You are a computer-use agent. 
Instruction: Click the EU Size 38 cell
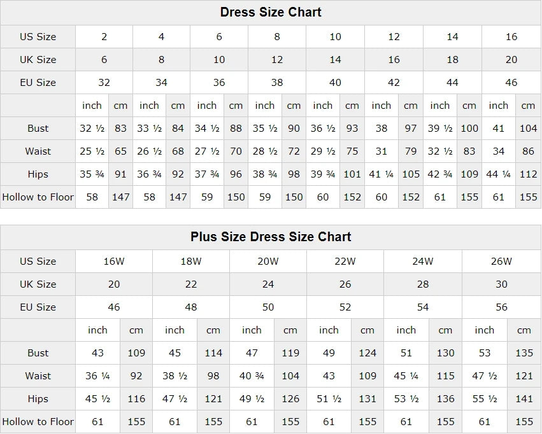tap(277, 83)
